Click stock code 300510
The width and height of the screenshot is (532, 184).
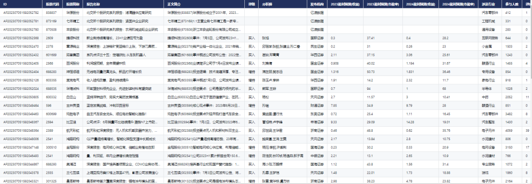[51, 148]
